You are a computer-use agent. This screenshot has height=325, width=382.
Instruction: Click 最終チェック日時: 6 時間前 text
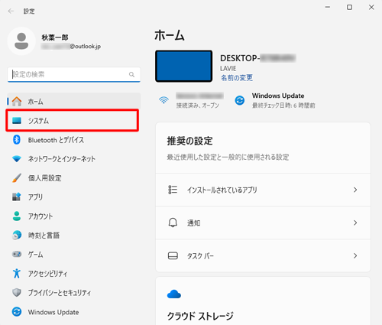[283, 106]
